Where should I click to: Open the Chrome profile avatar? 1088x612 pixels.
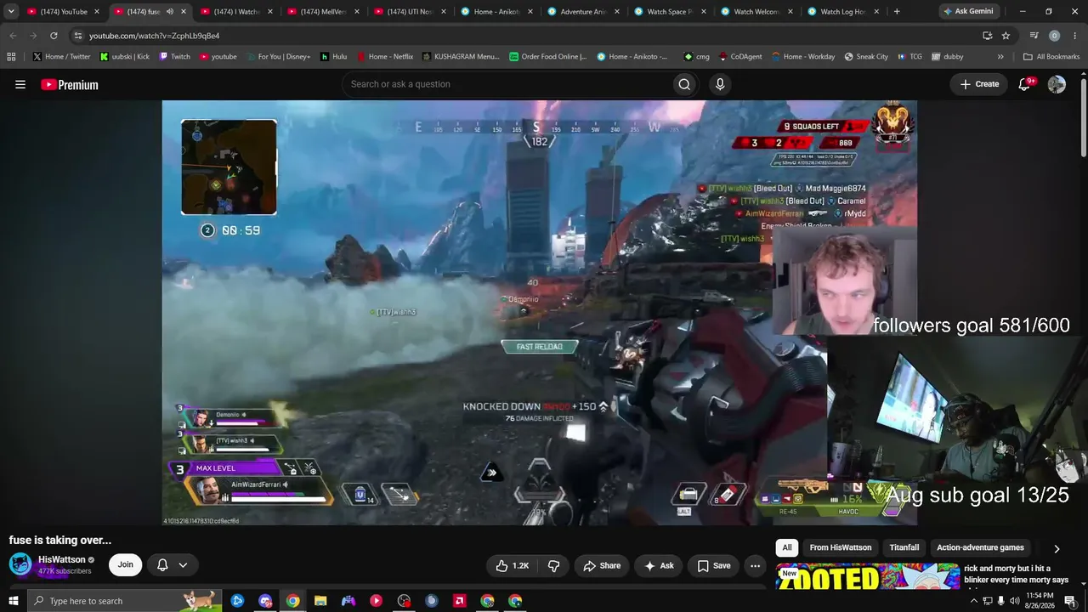pyautogui.click(x=1054, y=36)
